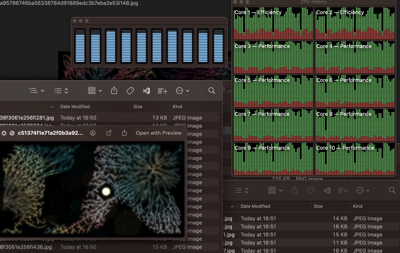Click the Tag icon in back Finder toolbar
The width and height of the screenshot is (400, 253).
[x=310, y=190]
